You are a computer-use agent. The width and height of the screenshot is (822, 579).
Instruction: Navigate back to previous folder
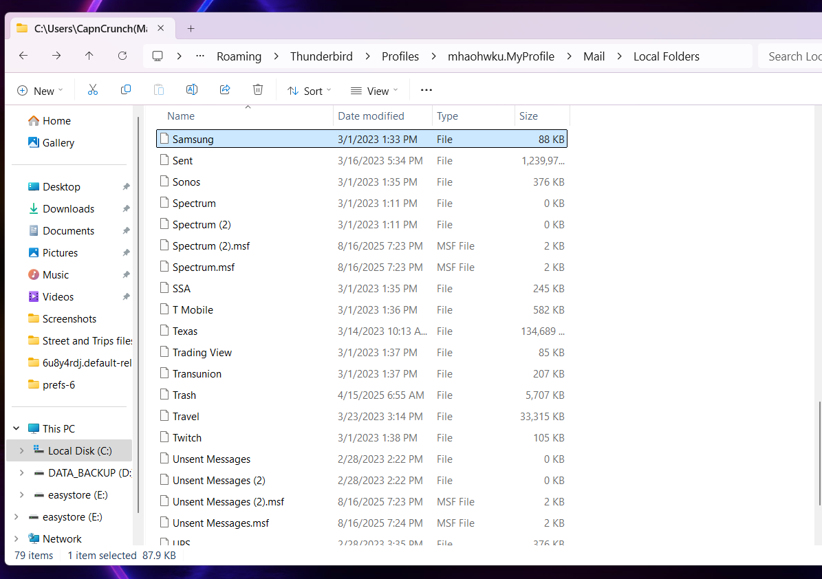[x=23, y=56]
